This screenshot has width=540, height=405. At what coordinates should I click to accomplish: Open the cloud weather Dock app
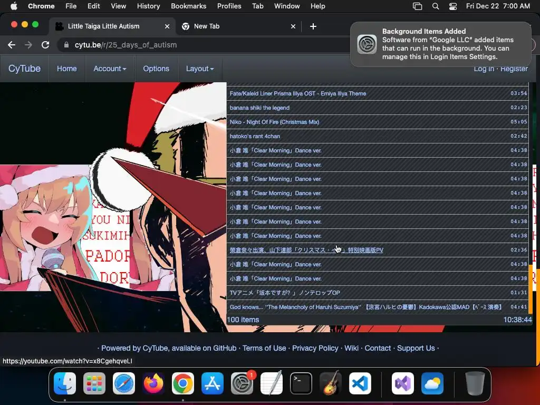432,383
